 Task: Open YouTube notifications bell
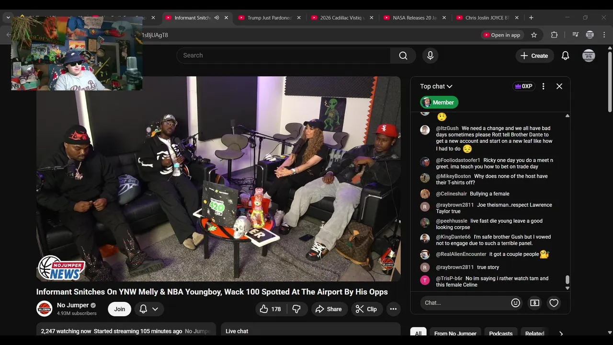pyautogui.click(x=565, y=56)
